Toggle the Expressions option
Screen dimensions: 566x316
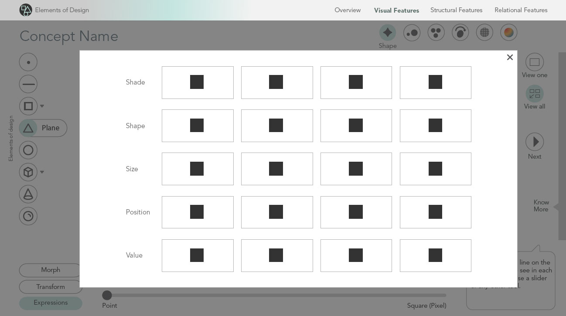tap(51, 303)
